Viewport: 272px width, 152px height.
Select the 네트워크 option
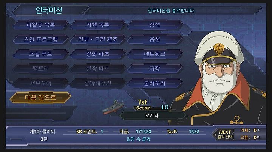coord(155,54)
